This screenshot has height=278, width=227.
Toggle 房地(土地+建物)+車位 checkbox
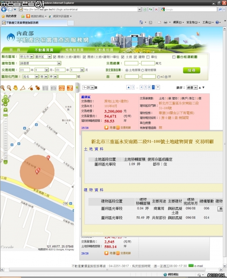point(84,57)
